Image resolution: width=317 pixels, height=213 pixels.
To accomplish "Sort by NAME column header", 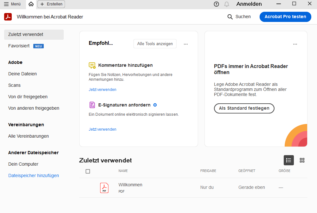I will [x=123, y=171].
